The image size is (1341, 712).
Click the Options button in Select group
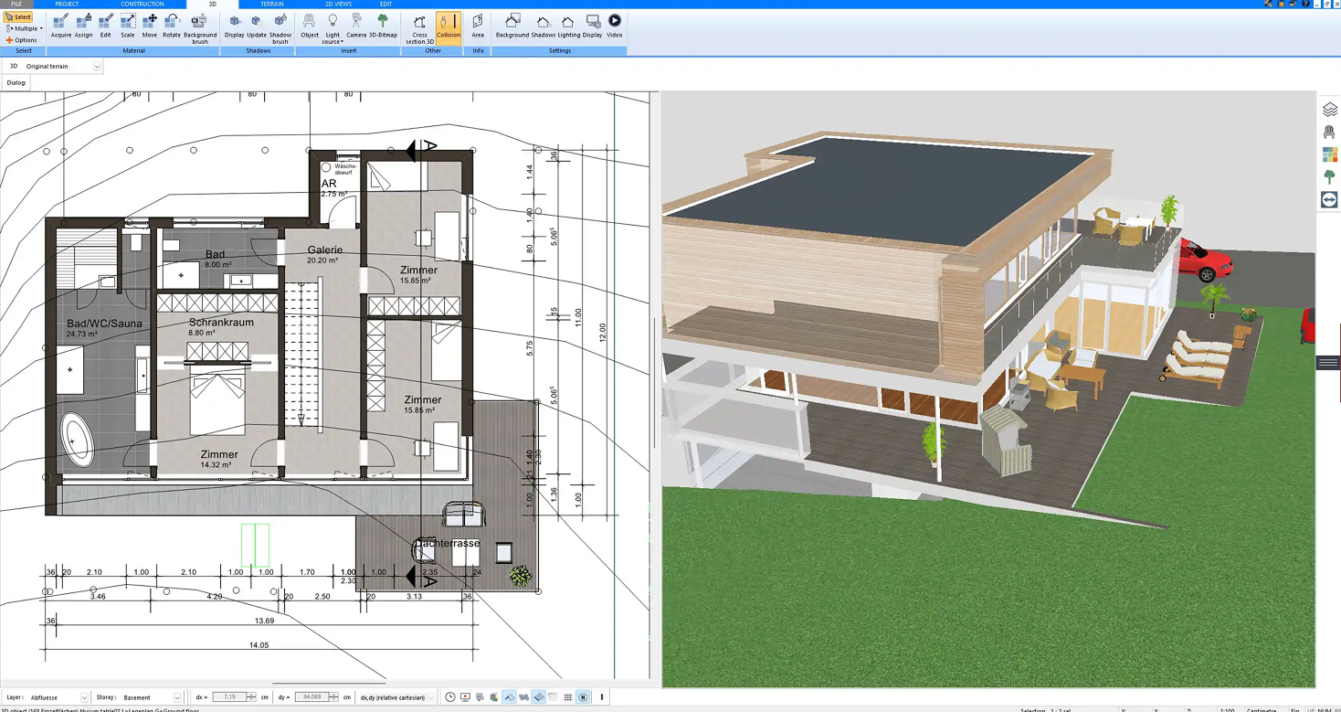(x=22, y=40)
